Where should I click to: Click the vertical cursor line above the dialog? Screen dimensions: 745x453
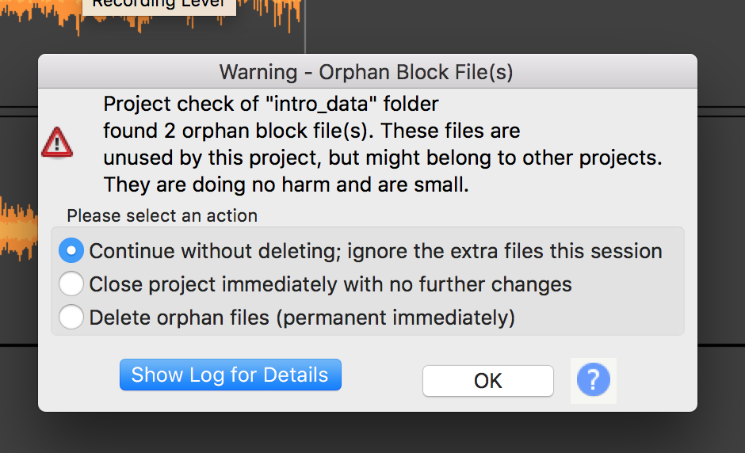click(x=305, y=26)
